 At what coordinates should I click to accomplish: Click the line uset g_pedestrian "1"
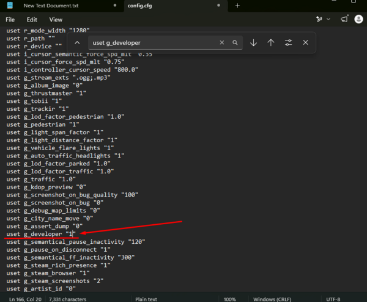tap(43, 124)
